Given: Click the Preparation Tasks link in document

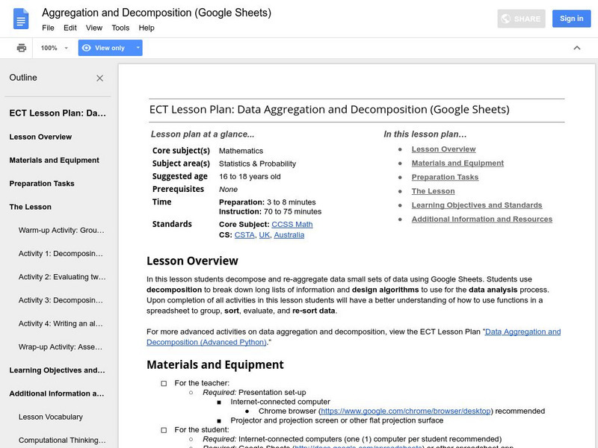Looking at the screenshot, I should tap(444, 177).
